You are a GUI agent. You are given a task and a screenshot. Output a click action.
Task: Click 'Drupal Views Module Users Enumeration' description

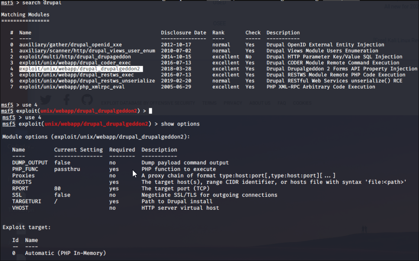pos(322,50)
